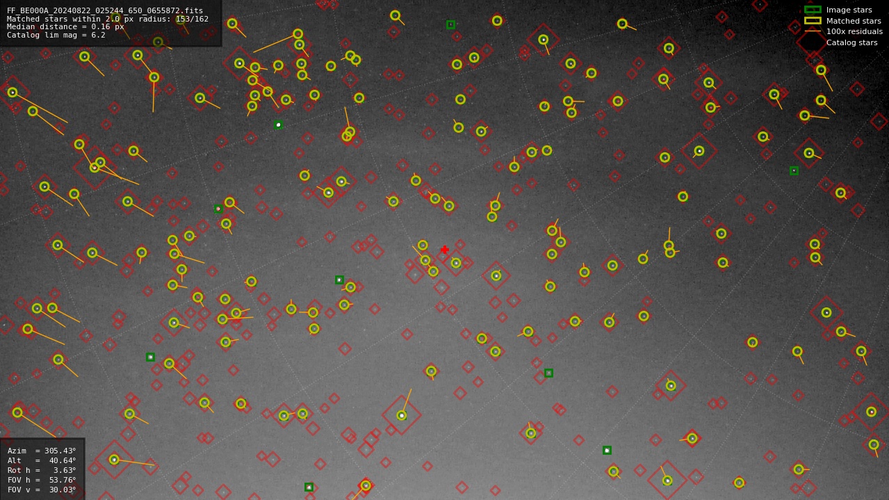Screen dimensions: 889x500
Task: Click the 'Catalog lim mag = 6.2' line
Action: pos(56,35)
